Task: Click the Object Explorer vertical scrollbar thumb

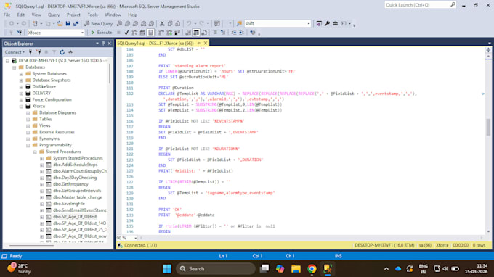Action: pyautogui.click(x=110, y=74)
